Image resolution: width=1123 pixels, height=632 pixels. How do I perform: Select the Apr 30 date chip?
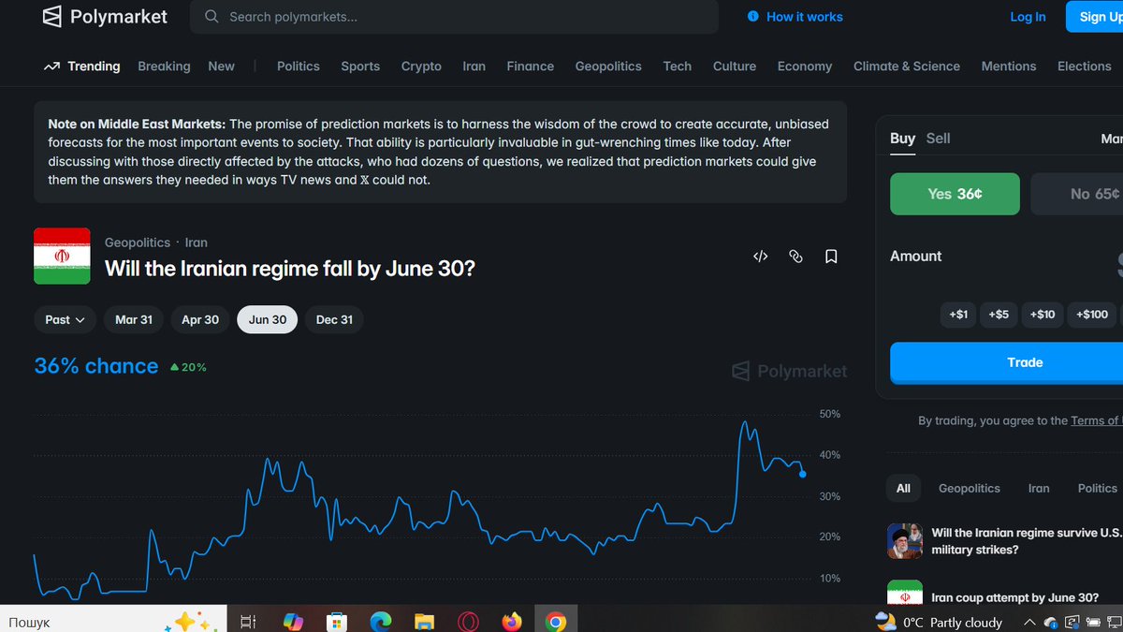pos(200,319)
